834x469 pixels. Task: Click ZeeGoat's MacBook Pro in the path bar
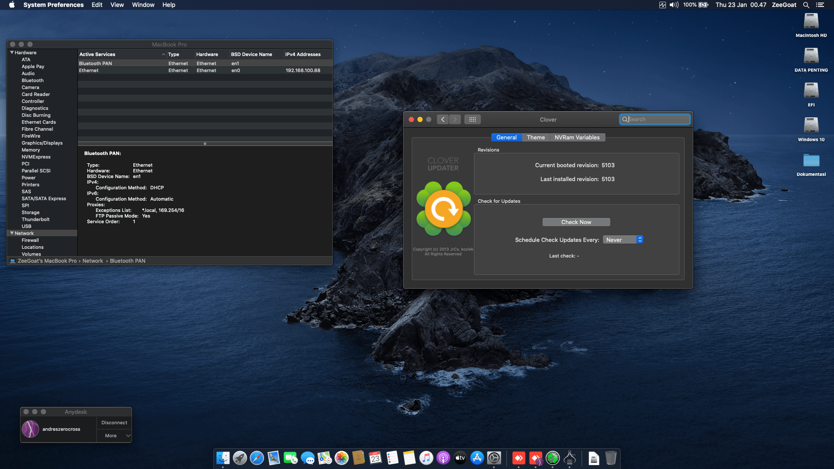[x=47, y=261]
